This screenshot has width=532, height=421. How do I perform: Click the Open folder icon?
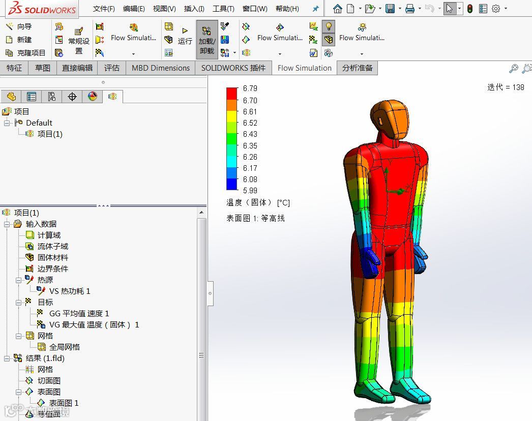coord(370,9)
